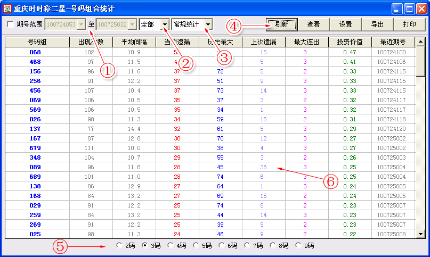Click the vertical scrollbar thumb
This screenshot has width=430, height=257.
420,61
